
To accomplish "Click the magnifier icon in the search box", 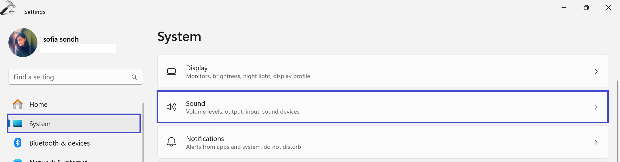I will [134, 77].
